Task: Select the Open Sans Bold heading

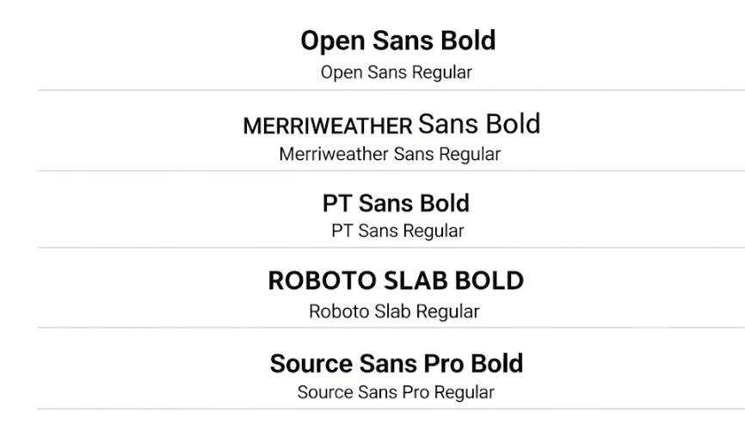Action: 398,41
